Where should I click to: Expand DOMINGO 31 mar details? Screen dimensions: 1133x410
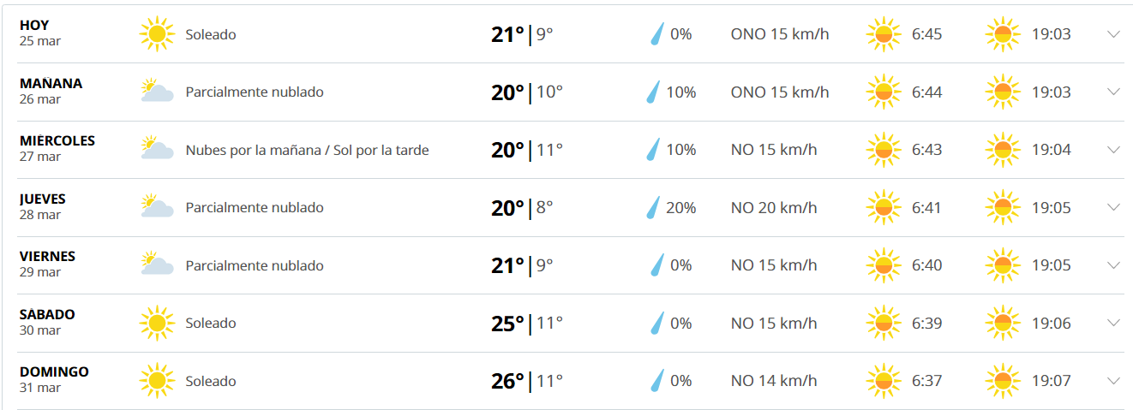[1114, 381]
